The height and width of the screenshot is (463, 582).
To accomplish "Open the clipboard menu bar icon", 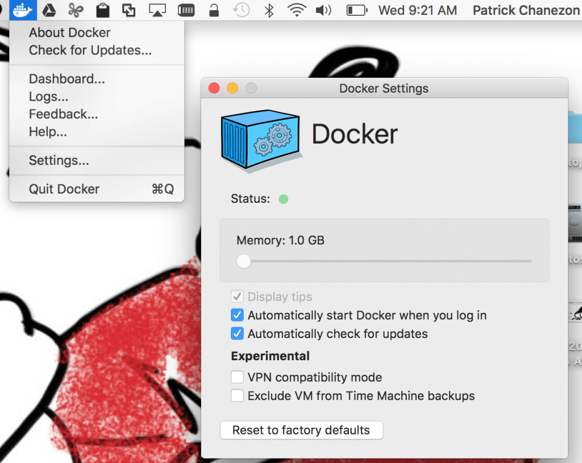I will tap(102, 10).
